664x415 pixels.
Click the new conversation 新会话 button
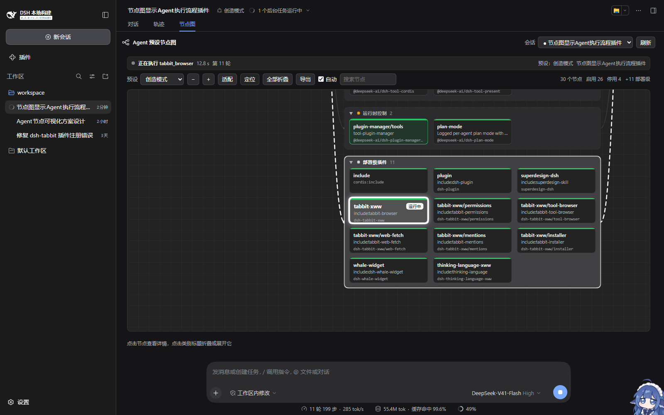point(58,37)
